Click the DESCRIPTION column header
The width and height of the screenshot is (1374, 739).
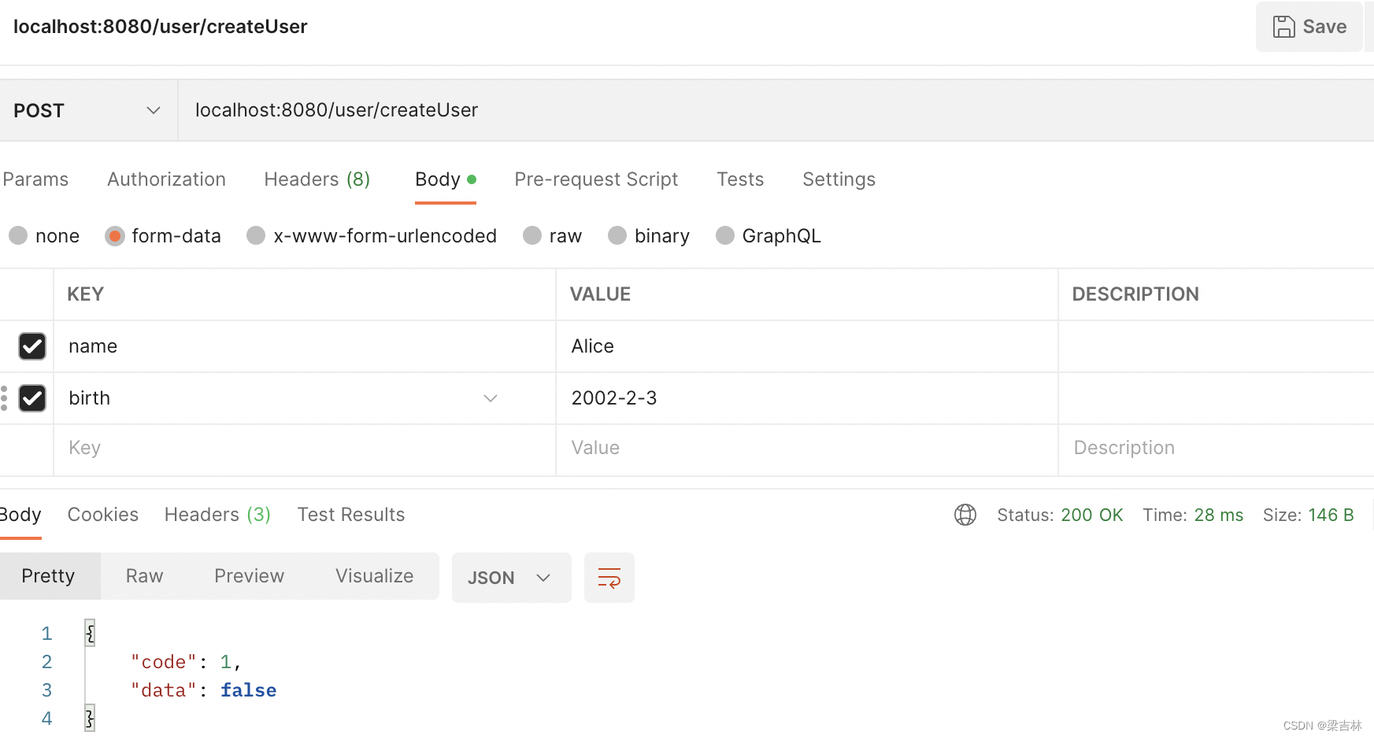(1135, 294)
